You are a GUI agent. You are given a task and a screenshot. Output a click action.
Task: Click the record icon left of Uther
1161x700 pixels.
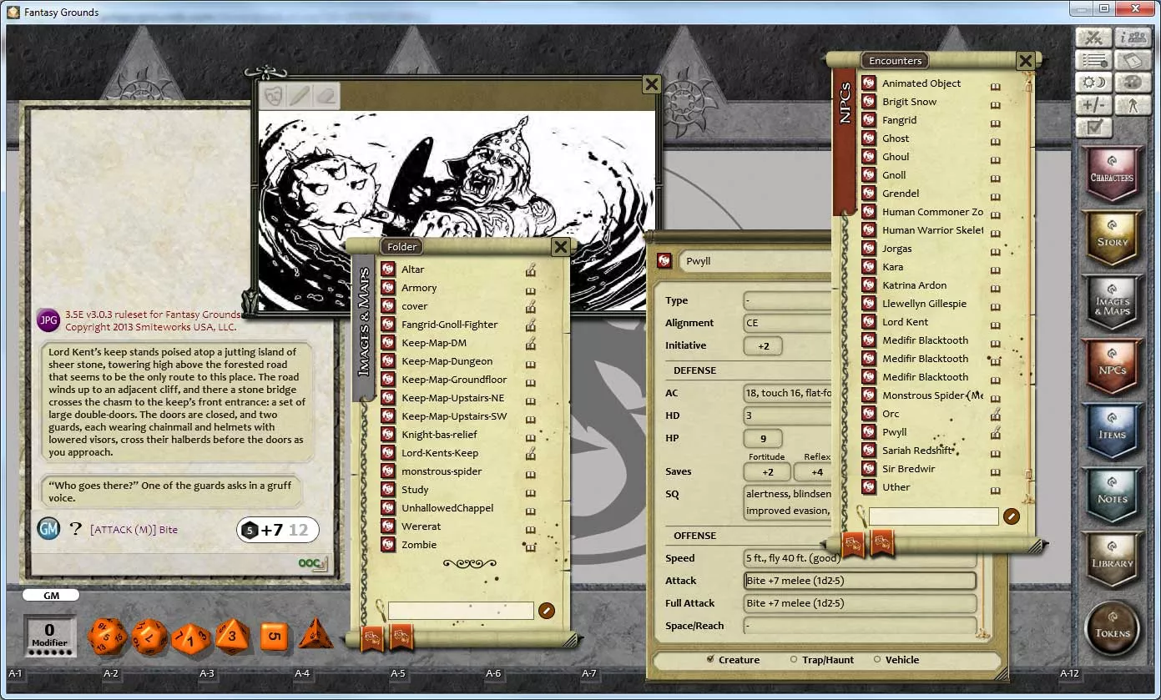click(x=869, y=487)
